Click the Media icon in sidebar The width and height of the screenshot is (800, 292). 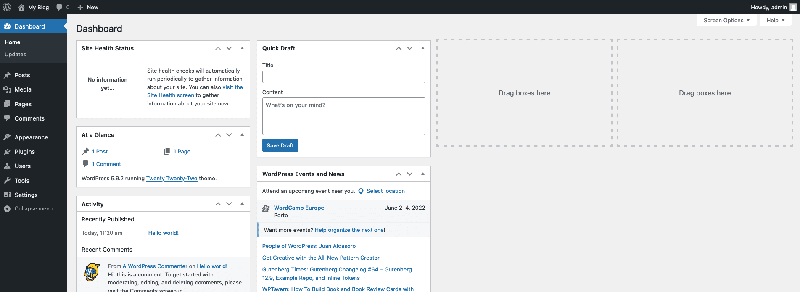click(x=7, y=89)
